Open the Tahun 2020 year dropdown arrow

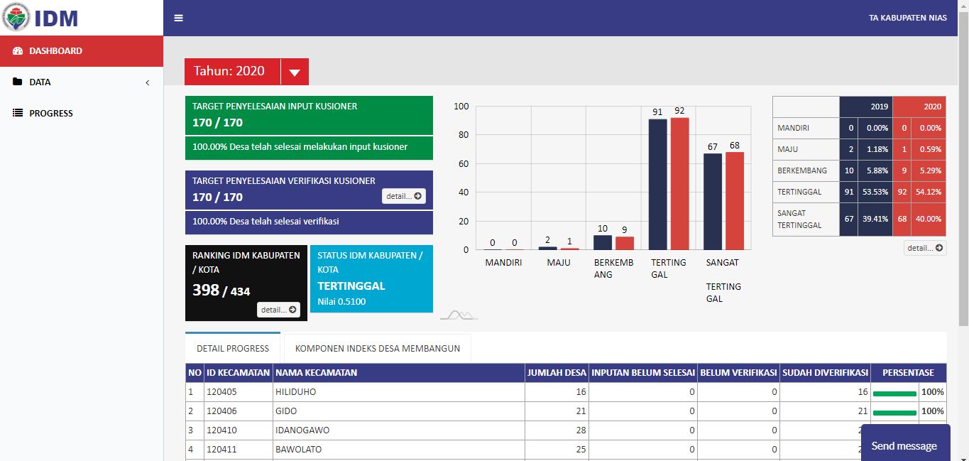(295, 72)
